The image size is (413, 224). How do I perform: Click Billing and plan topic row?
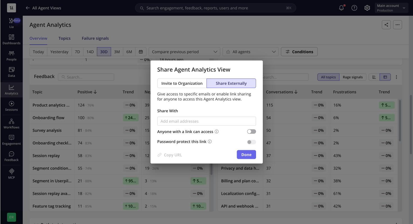click(240, 181)
